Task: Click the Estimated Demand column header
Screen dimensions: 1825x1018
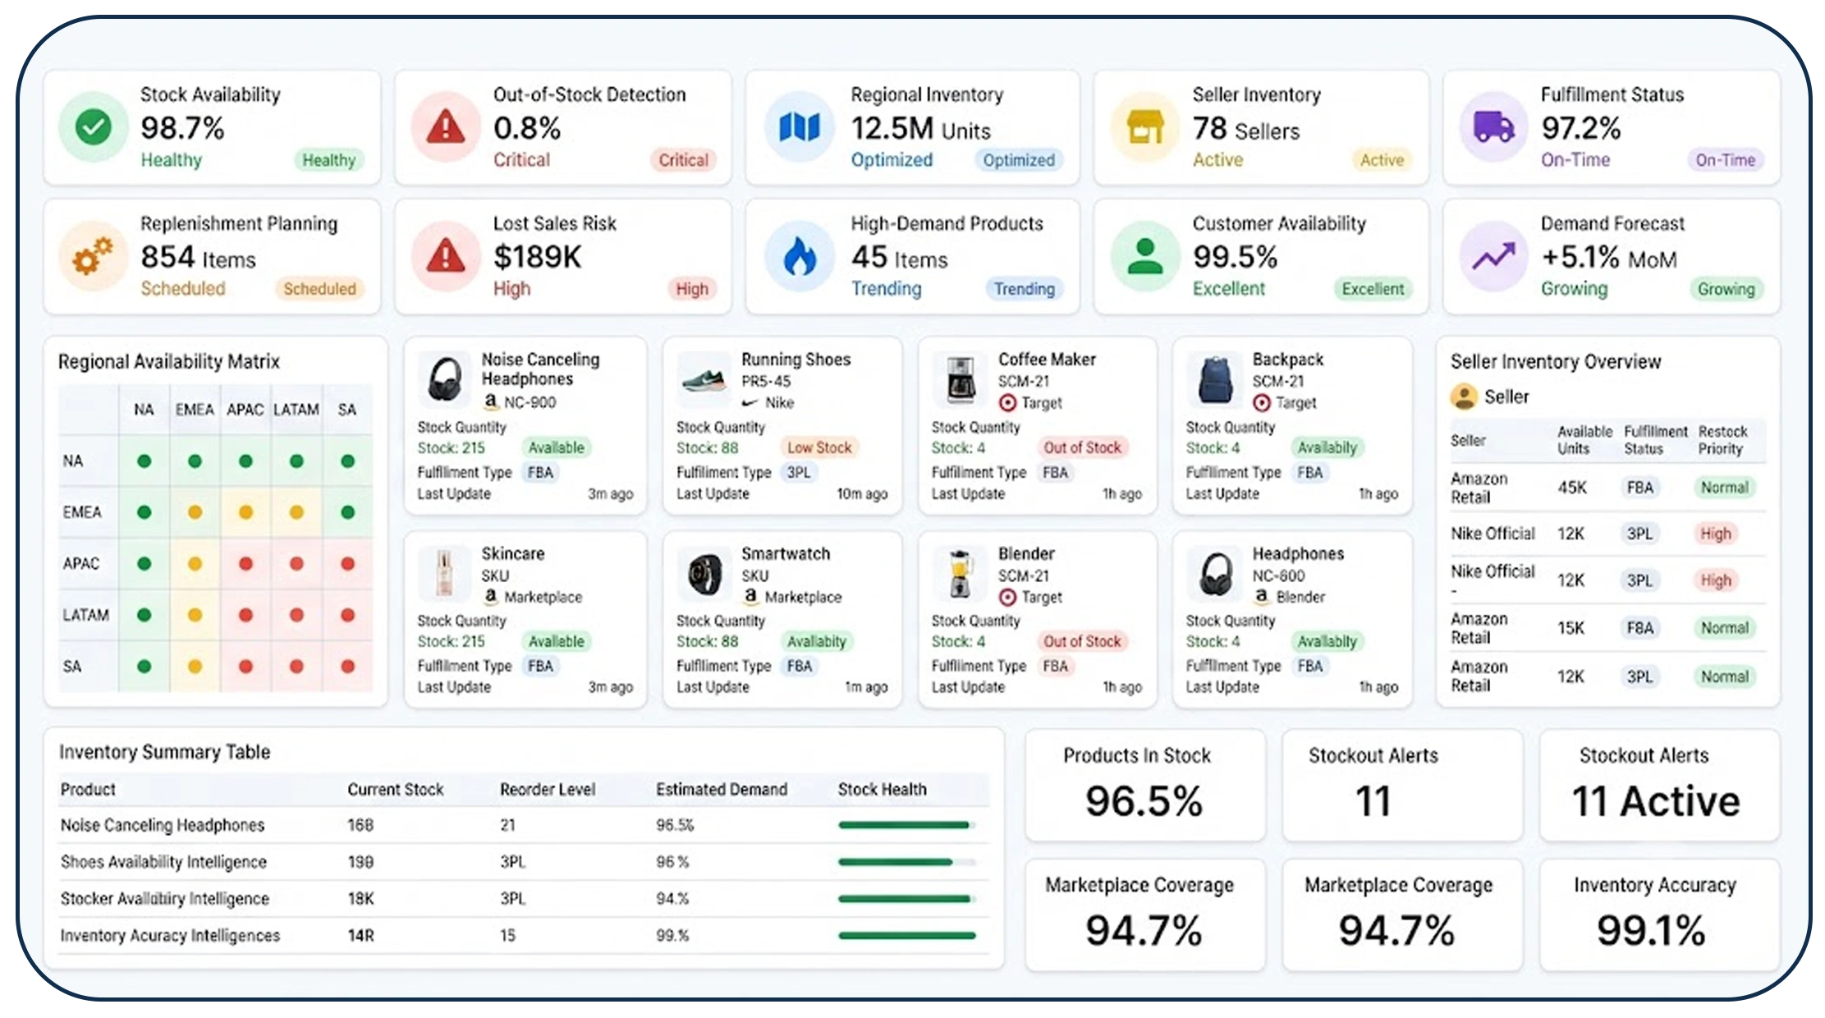Action: 722,790
